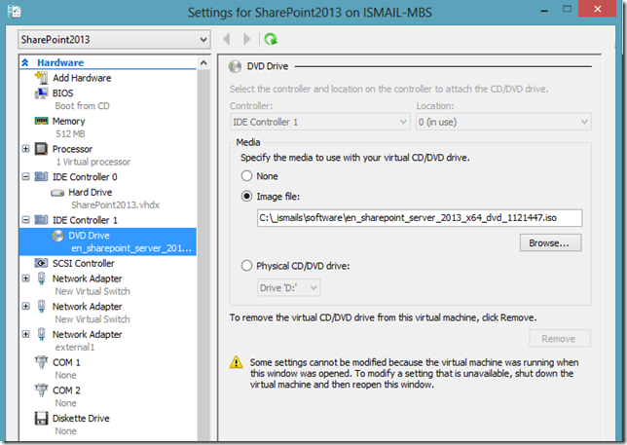Maximize the Settings window
Screen dimensions: 627x445
point(567,9)
